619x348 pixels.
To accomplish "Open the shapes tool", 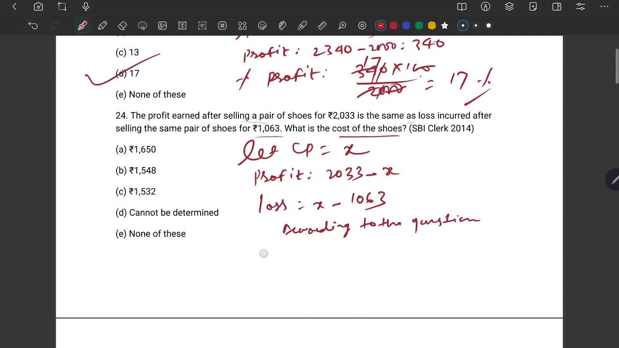I will 242,26.
